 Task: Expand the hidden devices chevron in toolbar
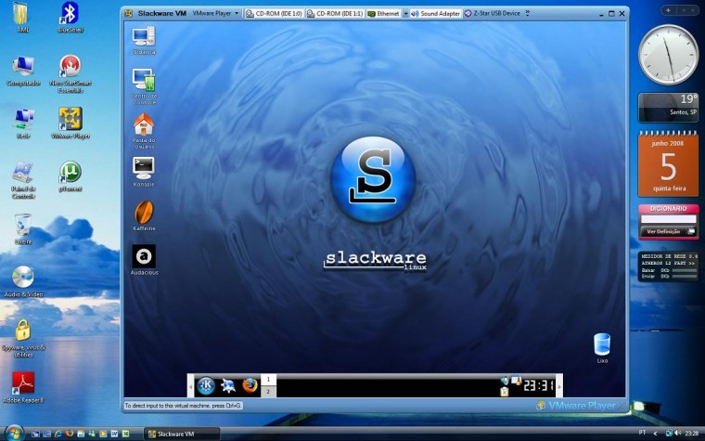(528, 14)
